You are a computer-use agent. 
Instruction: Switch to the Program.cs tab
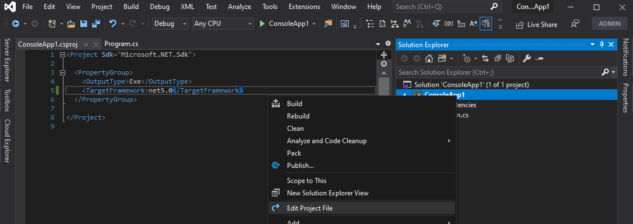(x=121, y=44)
